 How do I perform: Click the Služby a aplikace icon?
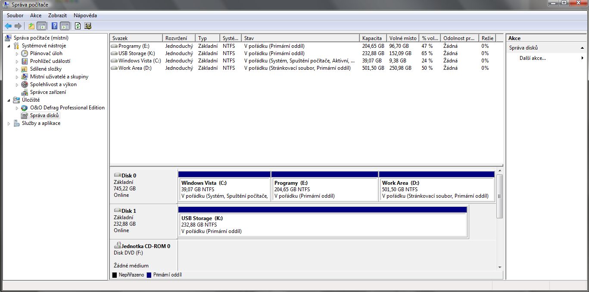click(16, 123)
